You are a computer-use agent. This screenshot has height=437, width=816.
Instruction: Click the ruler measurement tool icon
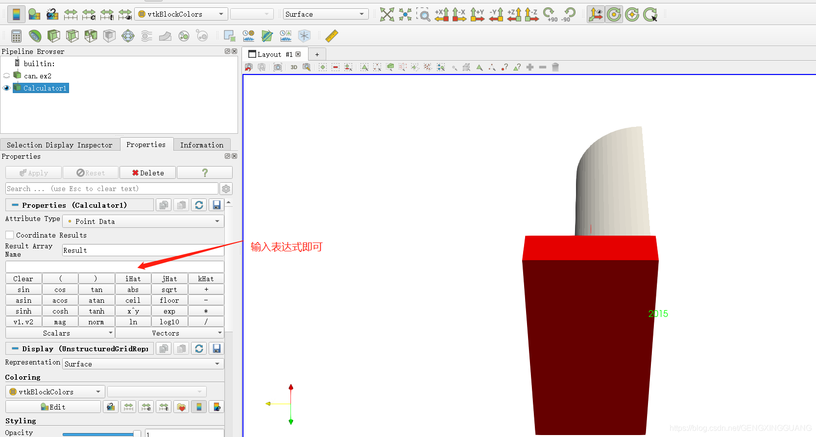332,36
